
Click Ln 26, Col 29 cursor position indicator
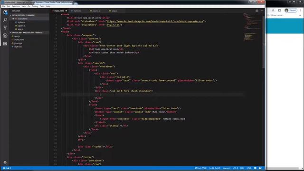click(x=215, y=168)
